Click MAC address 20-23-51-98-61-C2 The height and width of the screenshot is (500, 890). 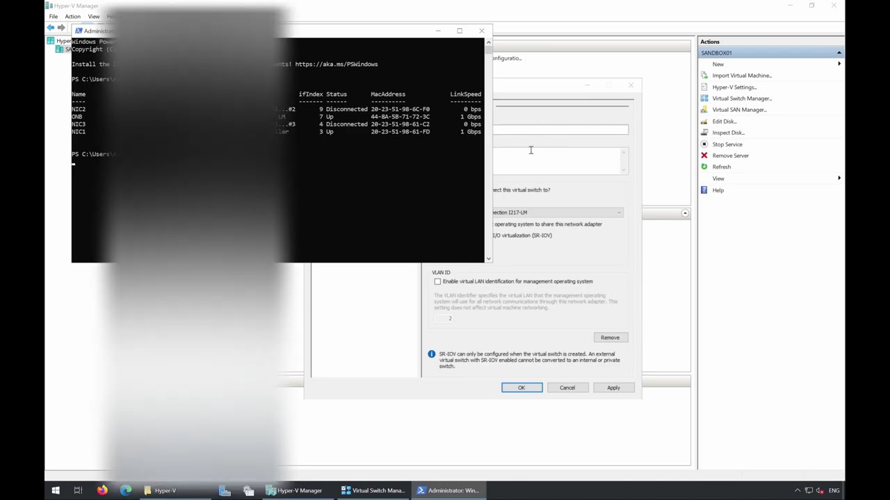(400, 124)
